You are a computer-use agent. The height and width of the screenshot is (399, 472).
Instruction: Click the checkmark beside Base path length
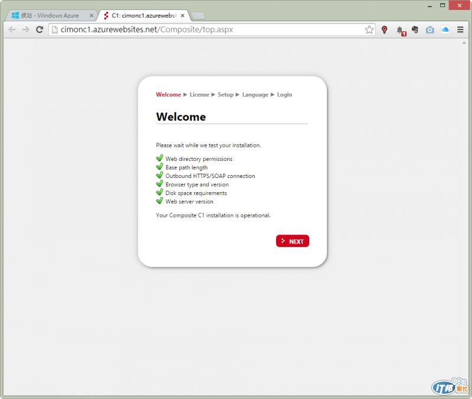[x=159, y=167]
